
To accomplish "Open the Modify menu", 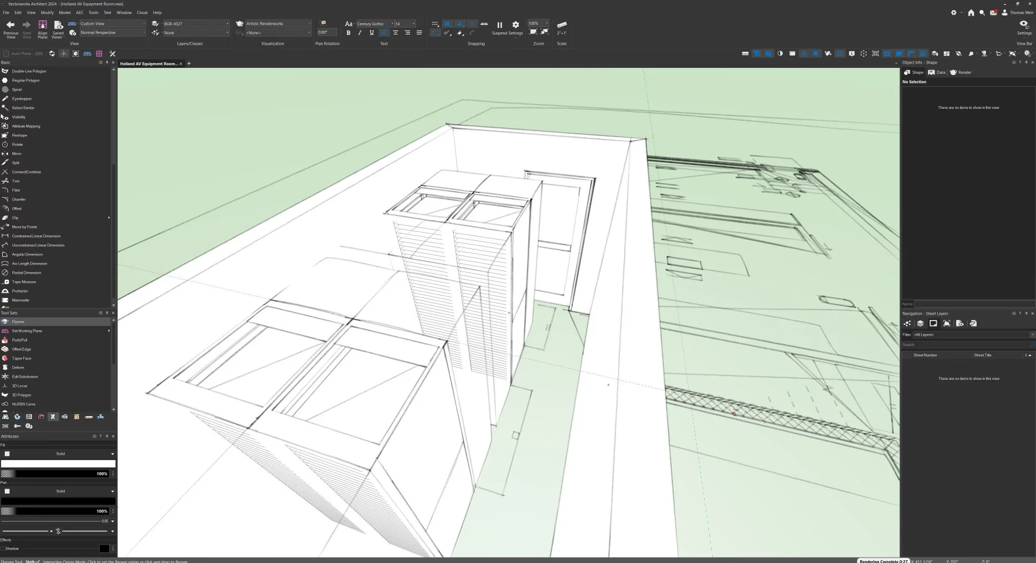I will tap(47, 12).
